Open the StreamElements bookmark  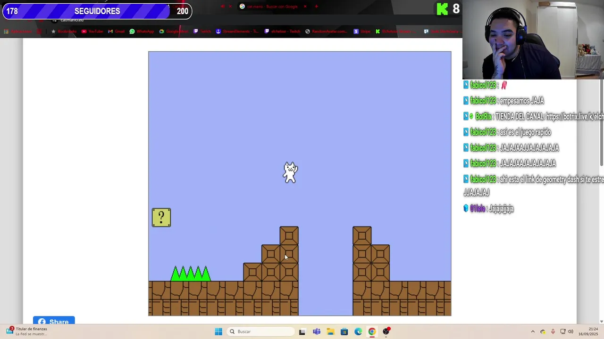point(236,32)
